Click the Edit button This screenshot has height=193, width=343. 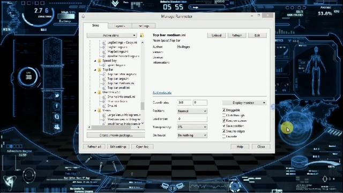click(x=257, y=35)
